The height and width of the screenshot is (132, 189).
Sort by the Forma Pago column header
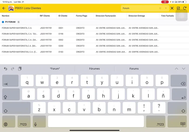82,16
